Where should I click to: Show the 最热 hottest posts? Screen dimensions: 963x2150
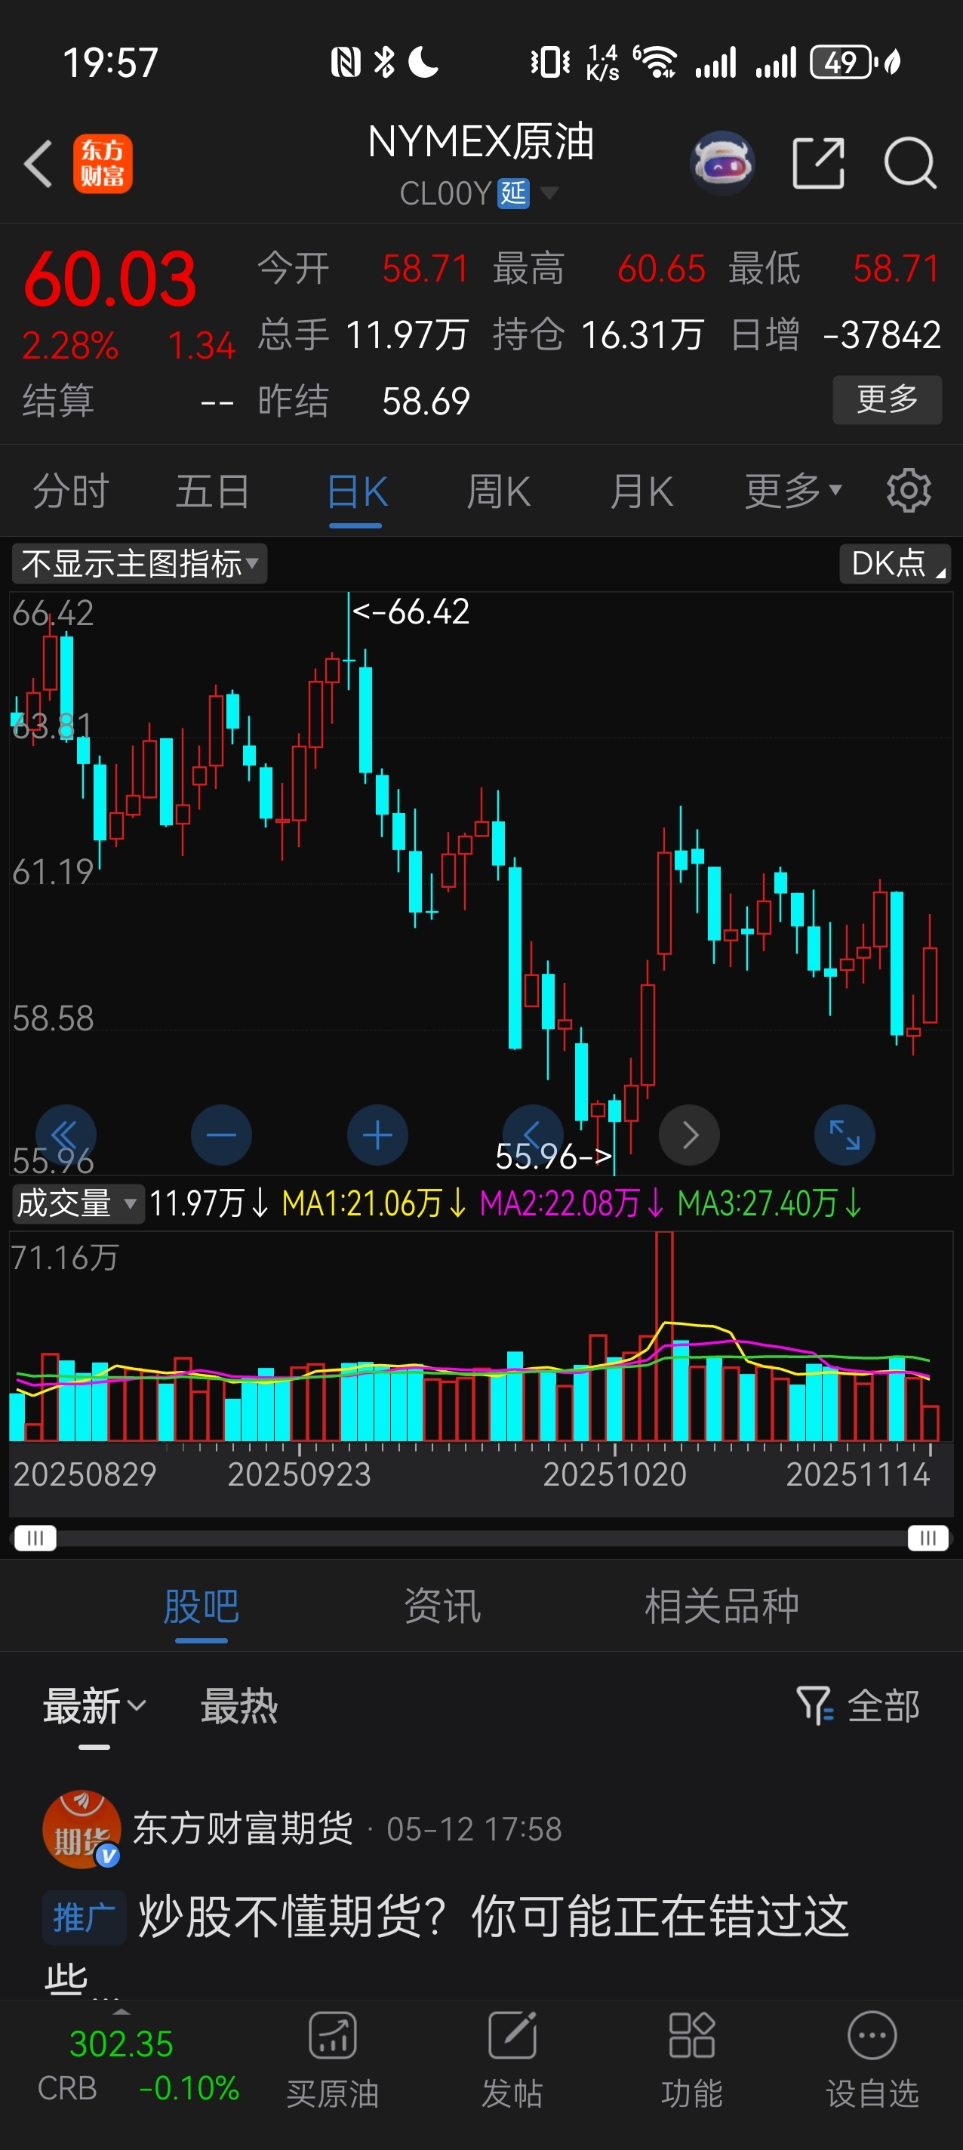pyautogui.click(x=238, y=1705)
